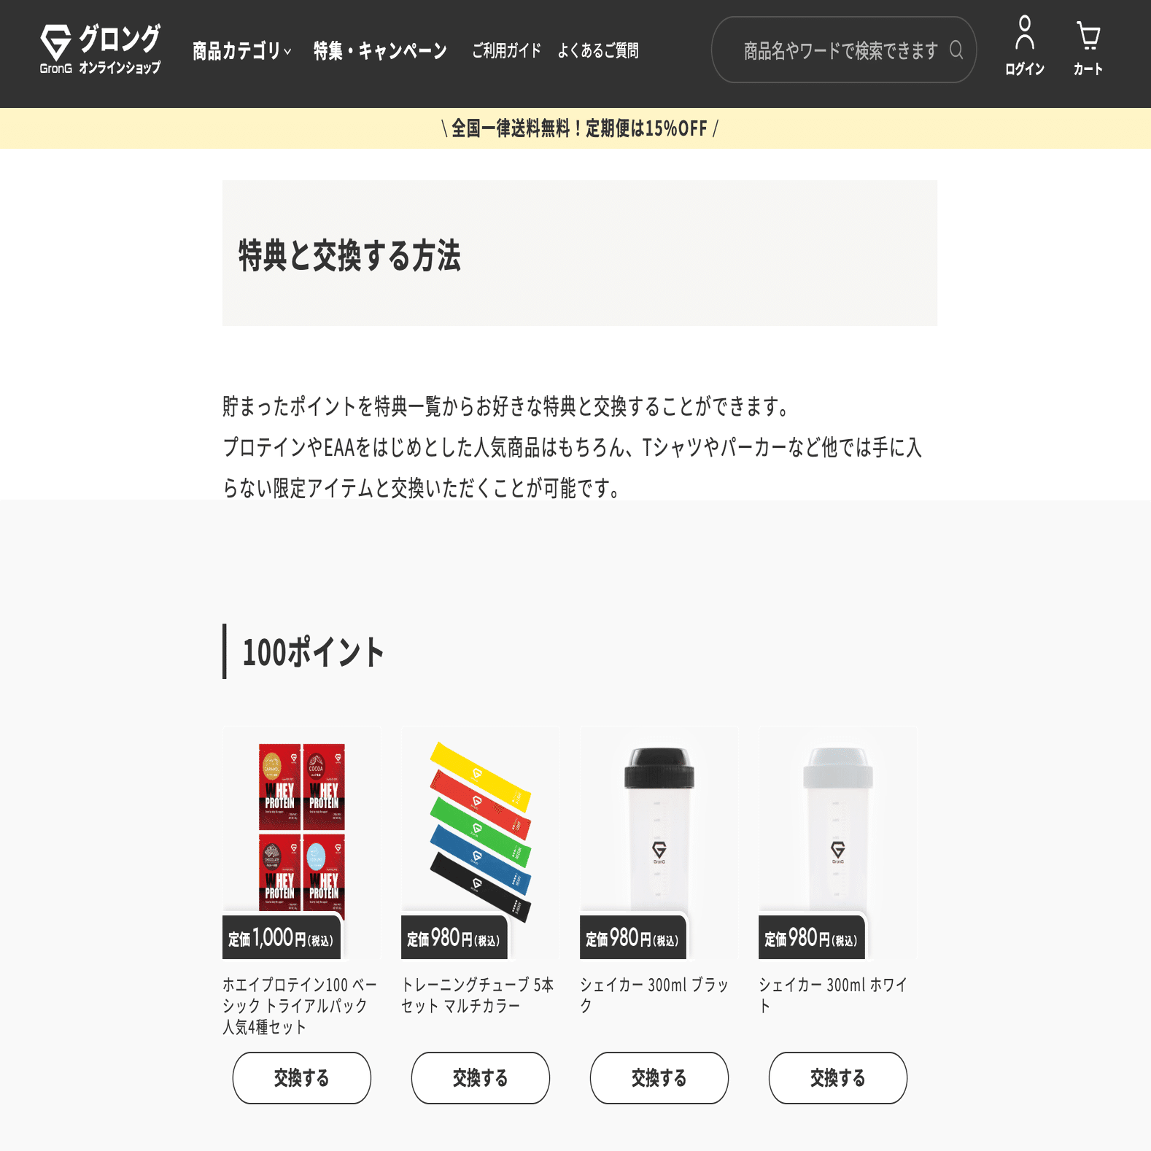Screen dimensions: 1151x1151
Task: Open white 300ml shaker thumbnail
Action: pos(837,842)
